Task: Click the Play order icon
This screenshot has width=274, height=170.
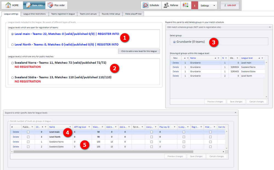Action: click(50, 5)
